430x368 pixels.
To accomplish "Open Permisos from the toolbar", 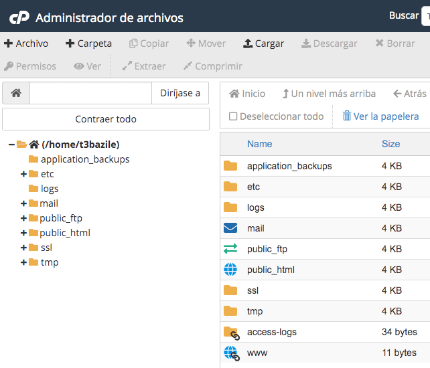I will [30, 66].
